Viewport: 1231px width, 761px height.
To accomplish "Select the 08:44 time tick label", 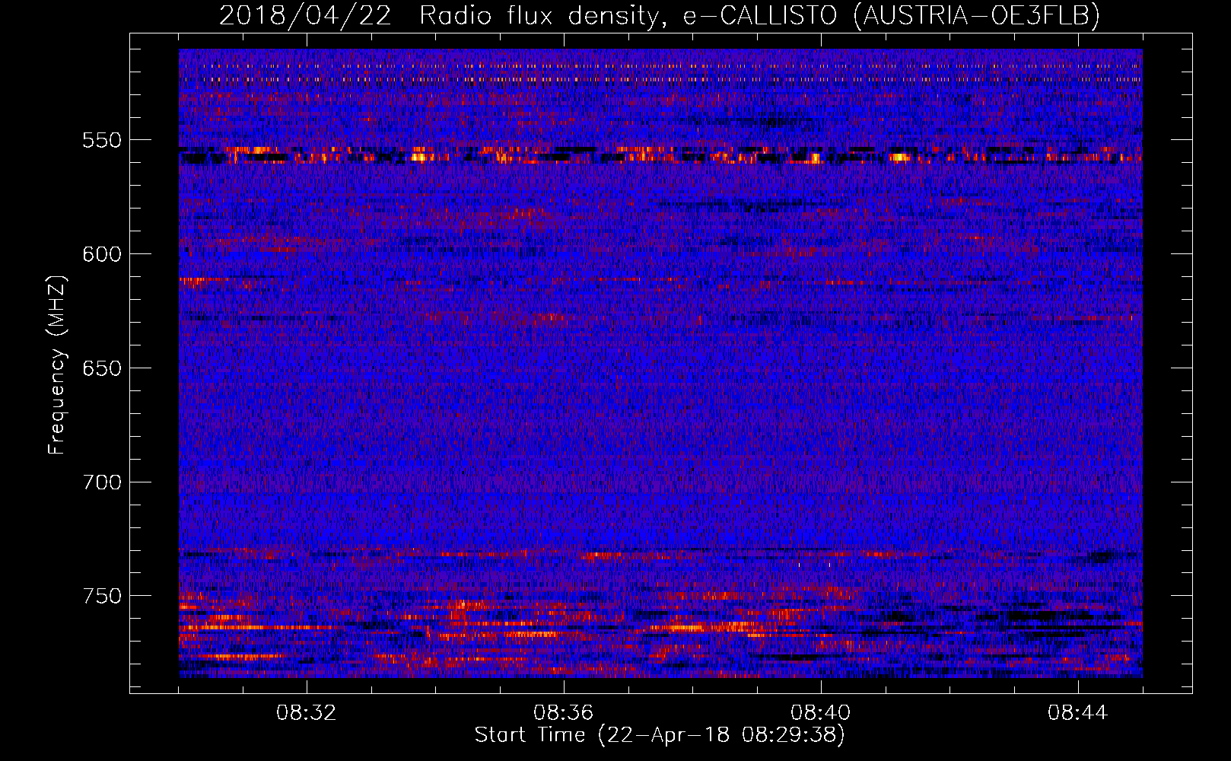I will point(1077,713).
